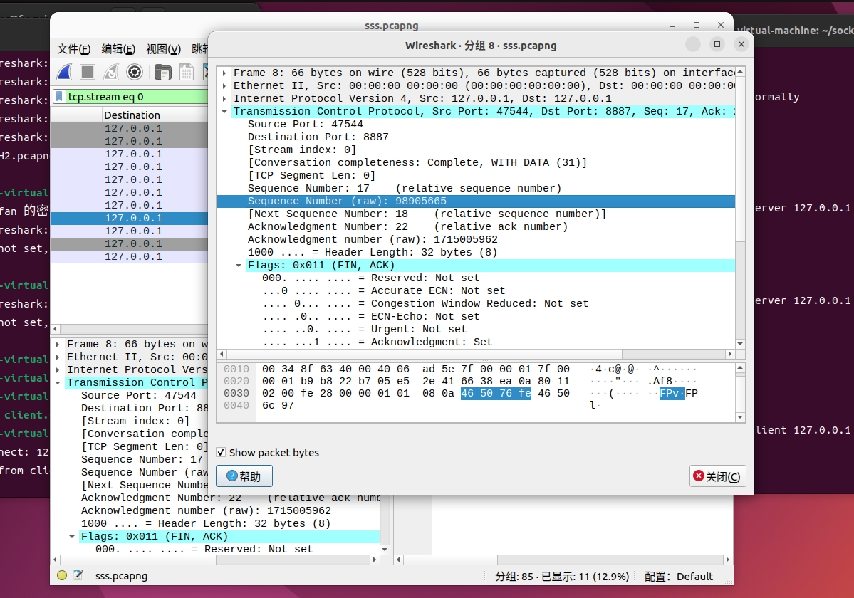Click the stop capture square icon

pyautogui.click(x=88, y=72)
